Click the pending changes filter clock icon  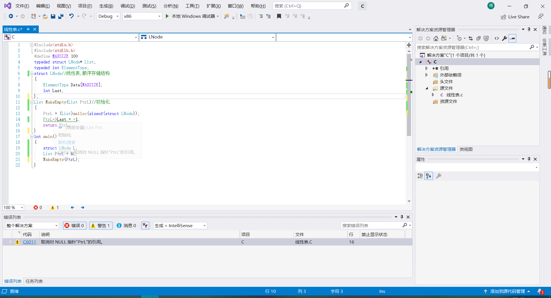coord(459,38)
